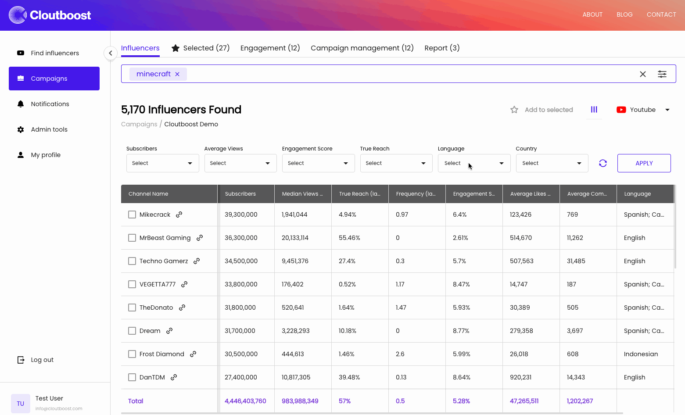
Task: Expand the Average Views filter dropdown
Action: (x=240, y=163)
